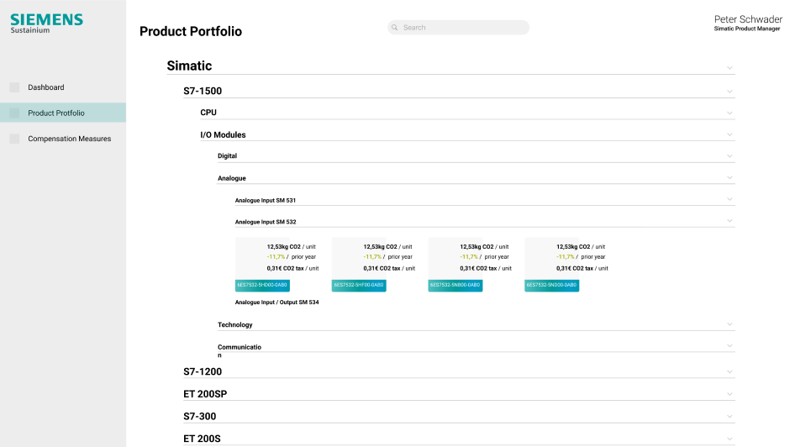Expand Analogue Input SM 531 chevron

point(729,199)
